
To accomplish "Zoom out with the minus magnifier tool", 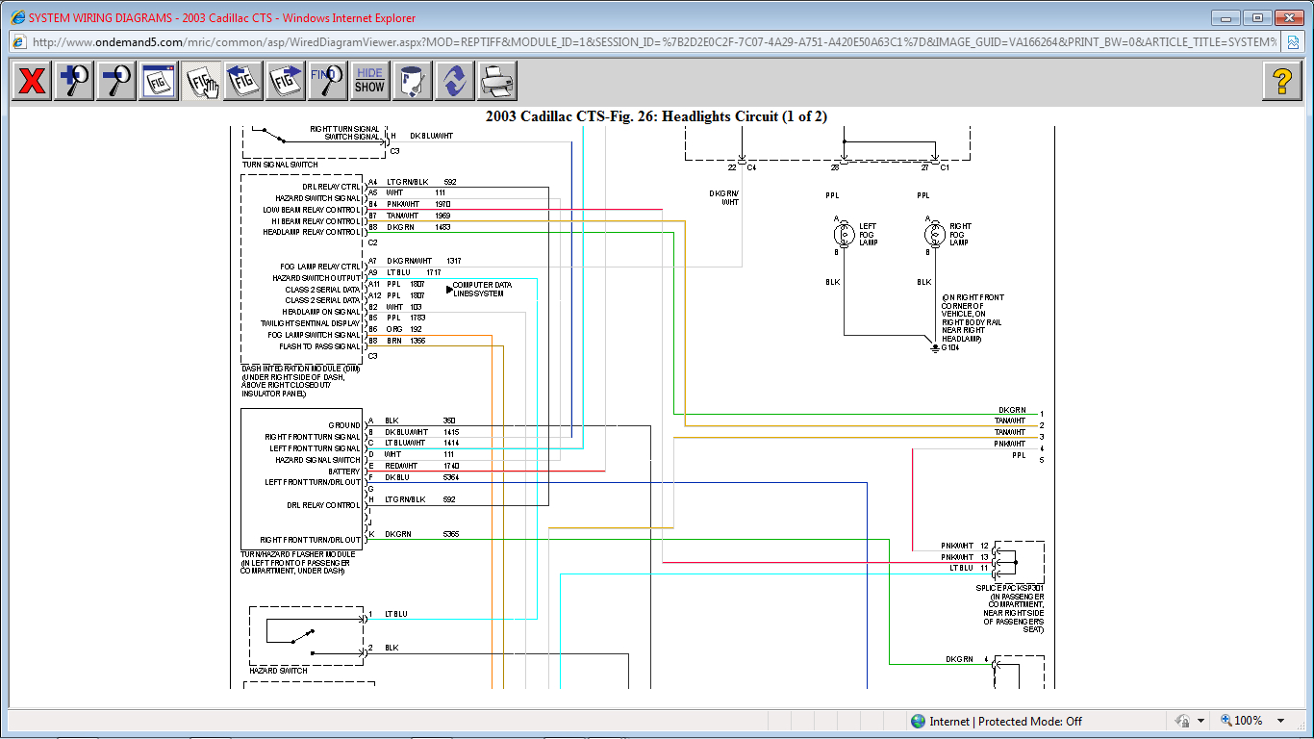I will [x=116, y=81].
